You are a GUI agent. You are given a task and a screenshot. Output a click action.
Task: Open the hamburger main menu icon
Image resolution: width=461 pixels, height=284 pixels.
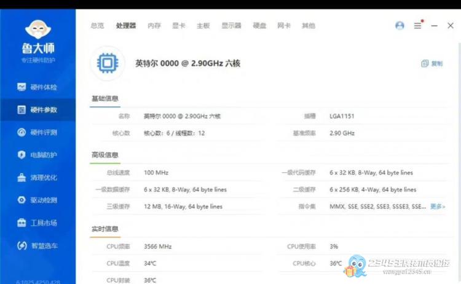coord(418,26)
